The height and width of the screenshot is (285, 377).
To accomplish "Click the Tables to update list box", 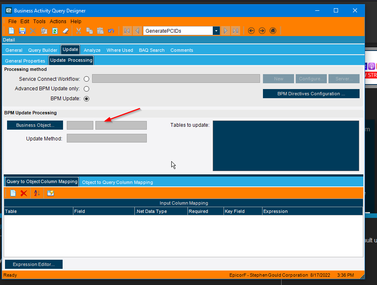I will (x=286, y=146).
